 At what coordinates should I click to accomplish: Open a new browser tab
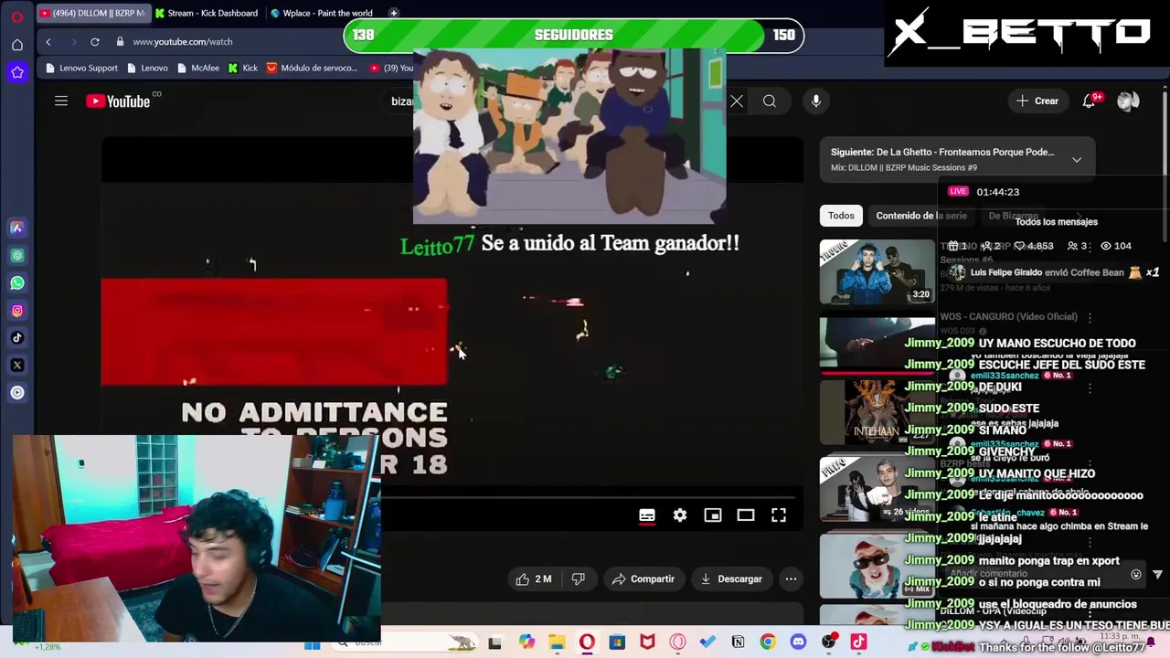(394, 13)
